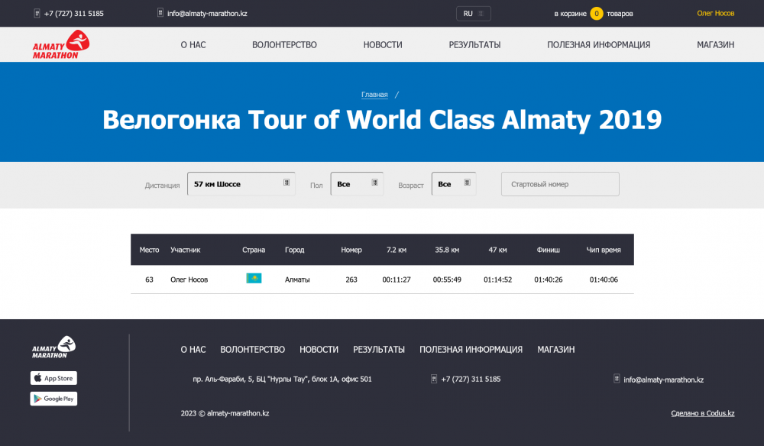The width and height of the screenshot is (764, 446).
Task: Click the email icon in top bar
Action: click(x=160, y=13)
